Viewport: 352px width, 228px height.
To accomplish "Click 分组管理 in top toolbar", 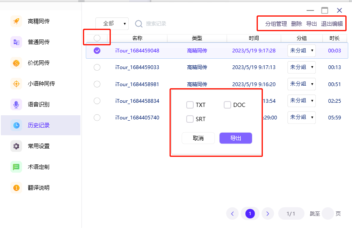I will coord(276,24).
